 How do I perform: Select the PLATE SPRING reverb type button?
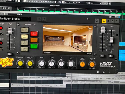(x=24, y=49)
